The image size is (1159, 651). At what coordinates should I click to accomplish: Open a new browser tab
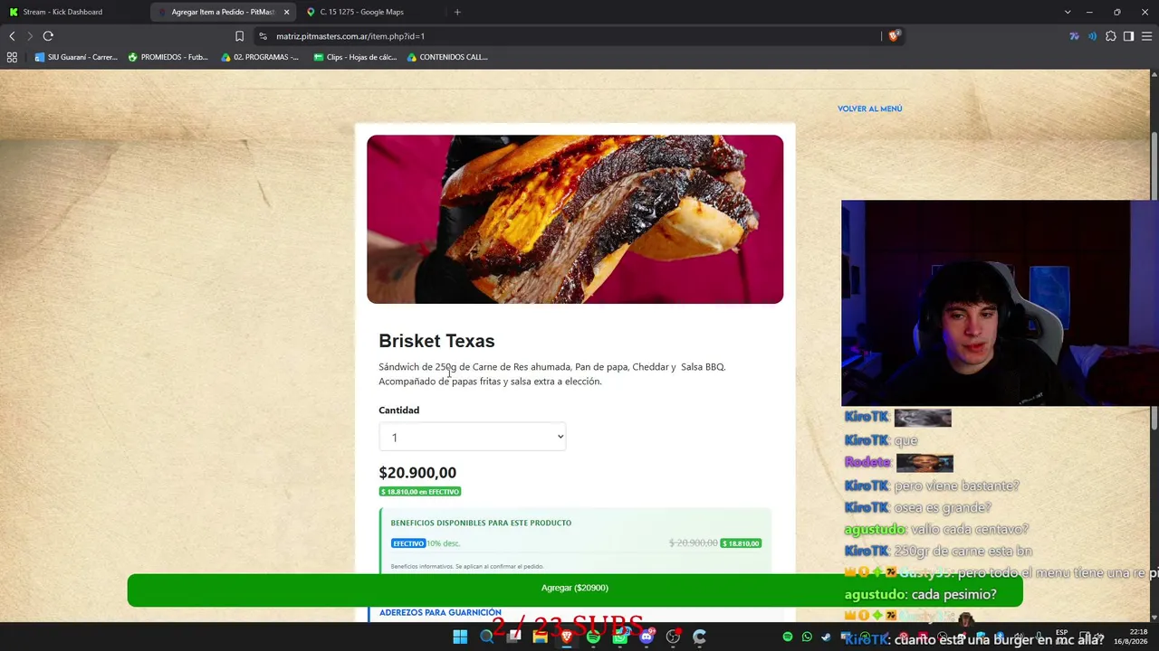(x=457, y=12)
